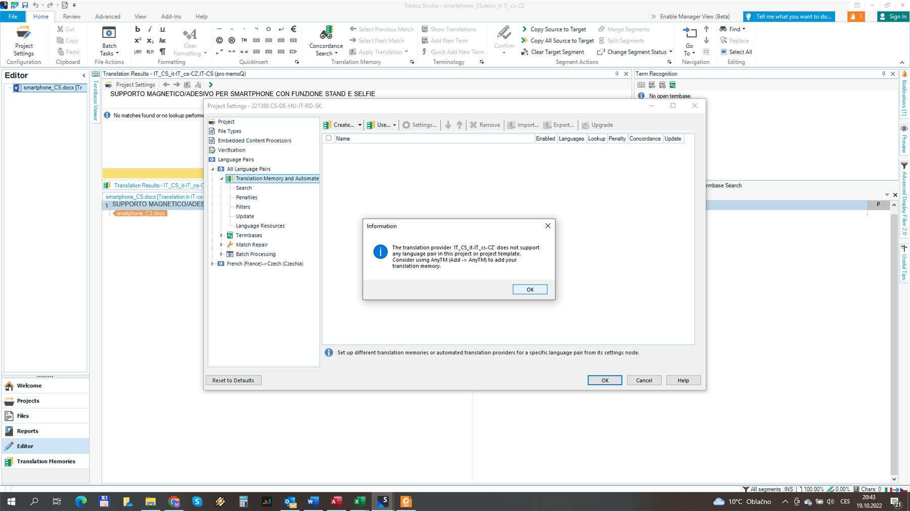
Task: Click the Subscript icon
Action: click(150, 40)
